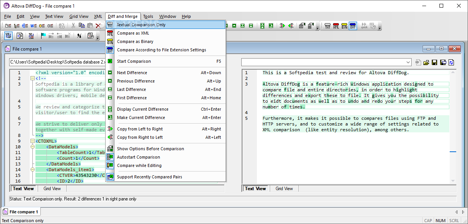
Task: Click the line numbers icon in second toolbar
Action: [x=31, y=36]
